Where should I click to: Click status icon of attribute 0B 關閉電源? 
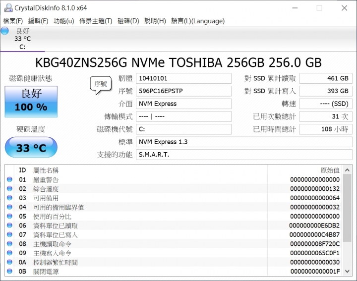tap(9, 271)
